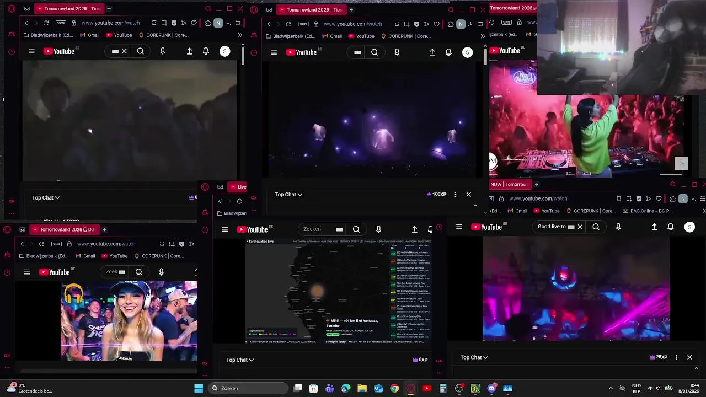Close chat panel beside 25XP

coord(689,357)
